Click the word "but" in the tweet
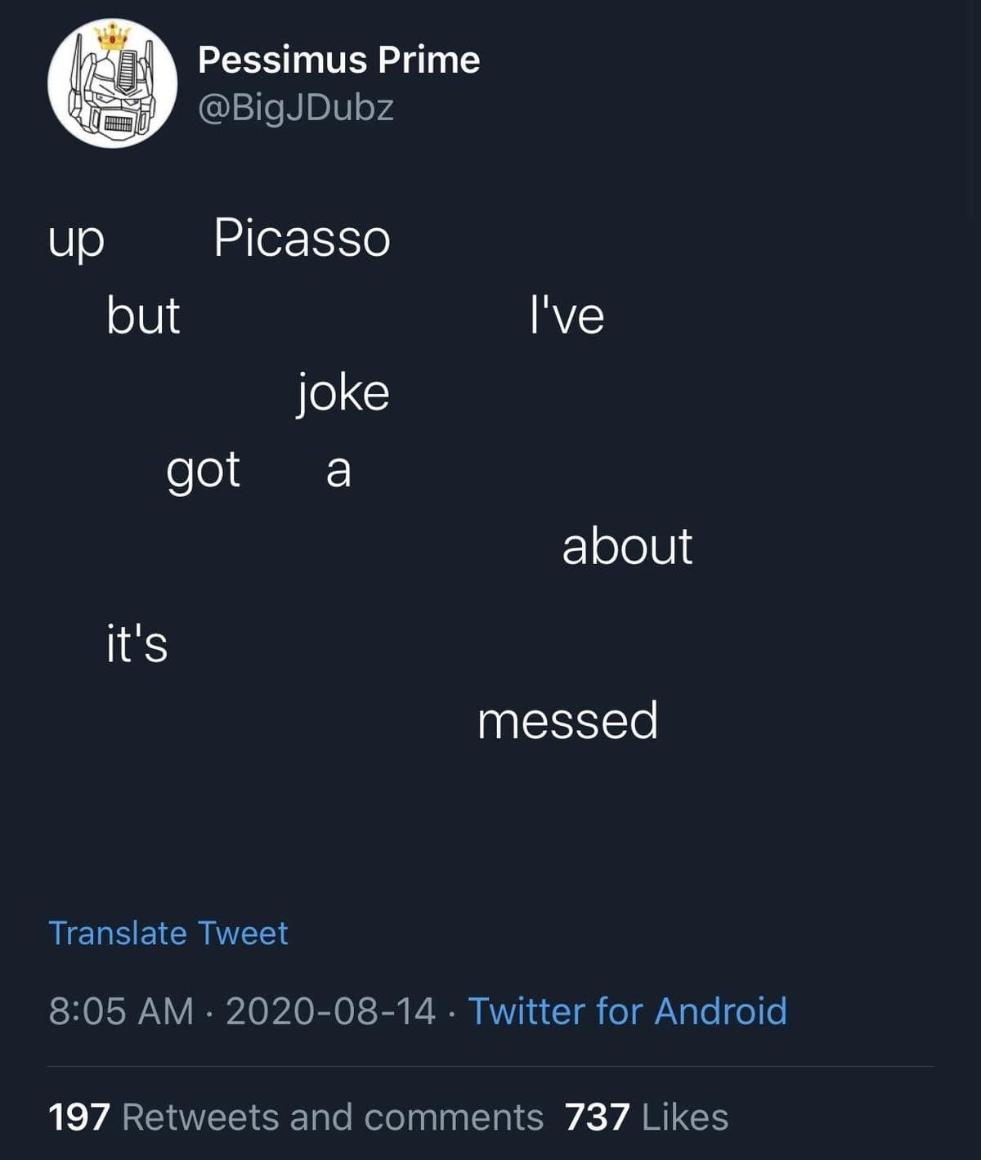981x1160 pixels. pos(143,316)
